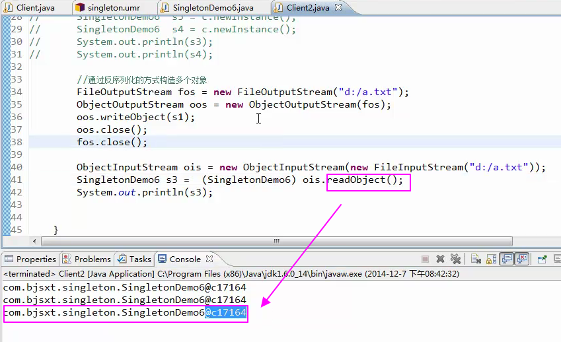Image resolution: width=561 pixels, height=342 pixels.
Task: Click the singleton.umr file icon
Action: [79, 7]
